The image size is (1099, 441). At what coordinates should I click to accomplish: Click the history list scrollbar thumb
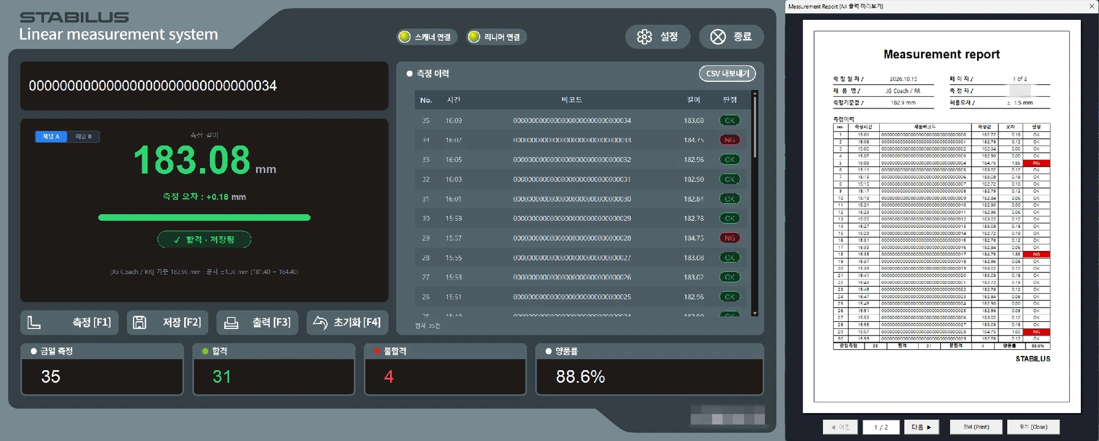click(755, 127)
